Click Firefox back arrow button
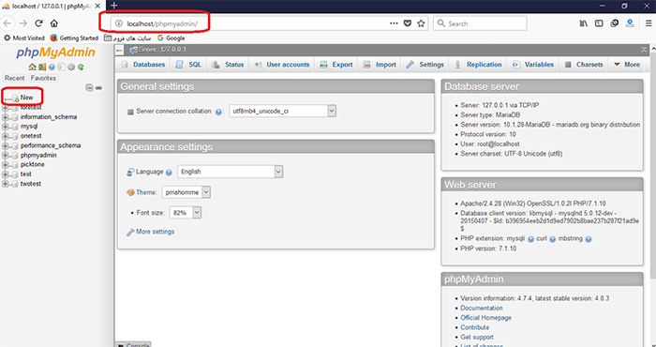The height and width of the screenshot is (347, 656). pos(7,23)
